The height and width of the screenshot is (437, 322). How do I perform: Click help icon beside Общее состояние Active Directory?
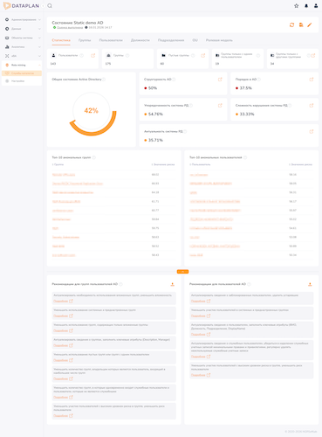[104, 80]
